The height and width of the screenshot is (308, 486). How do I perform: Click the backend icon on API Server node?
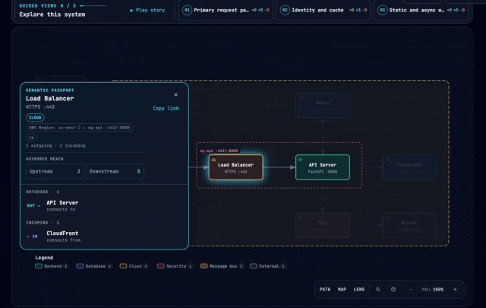301,160
